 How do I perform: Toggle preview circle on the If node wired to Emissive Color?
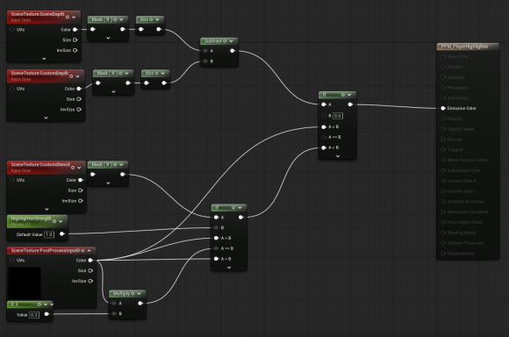343,95
